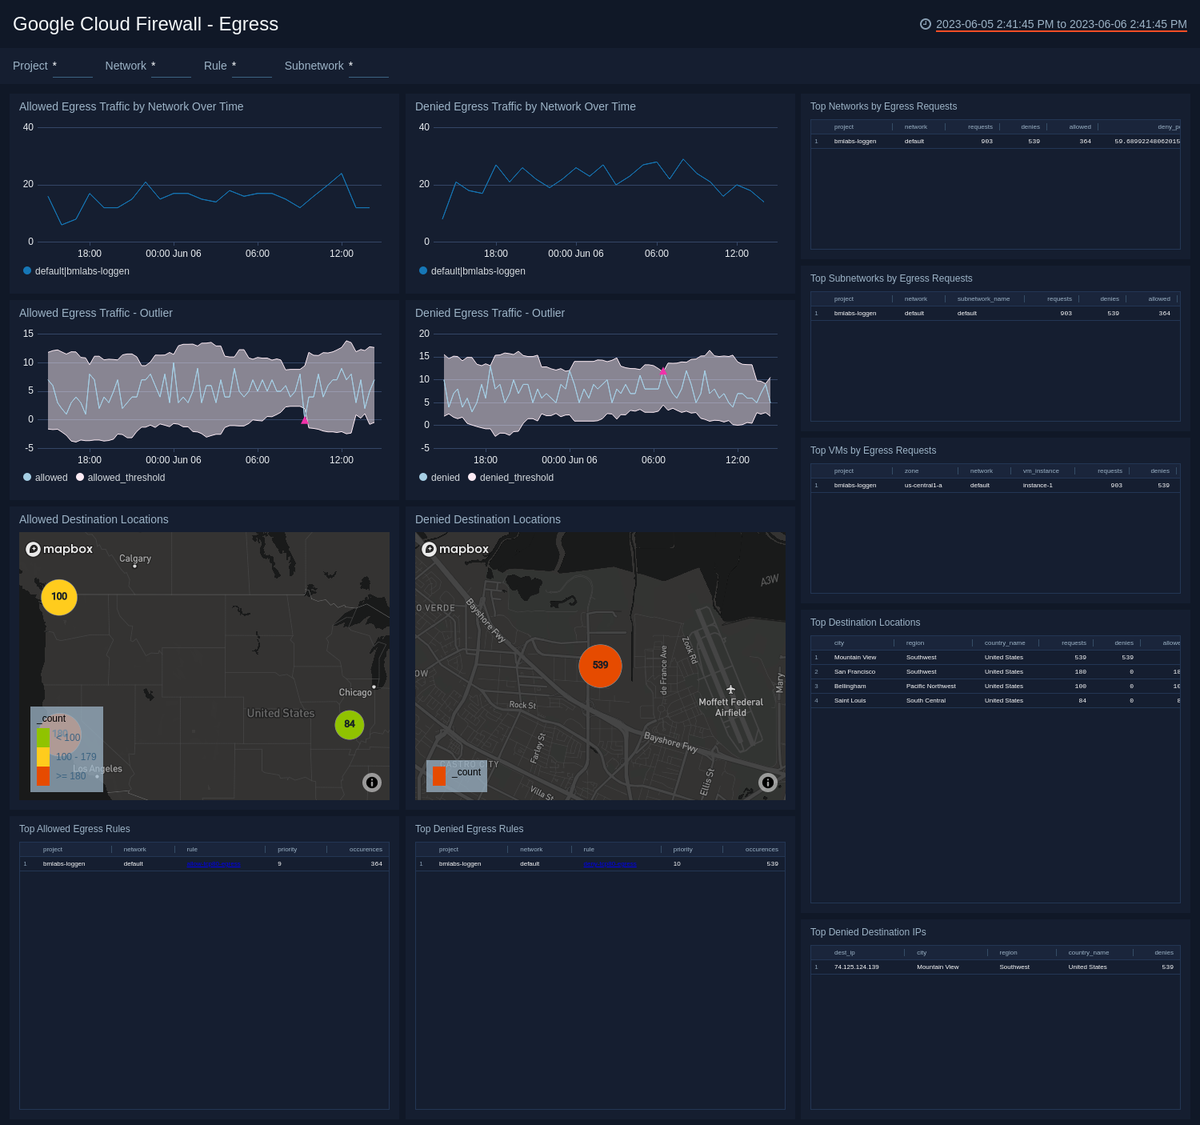Select the pink anomaly marker on Denied Egress Outlier chart
The image size is (1200, 1125).
click(x=662, y=370)
